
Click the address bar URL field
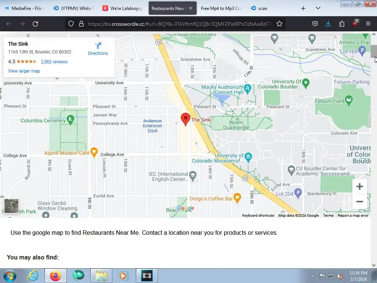coord(180,24)
